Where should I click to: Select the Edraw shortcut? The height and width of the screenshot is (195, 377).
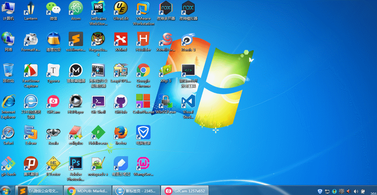pyautogui.click(x=31, y=135)
